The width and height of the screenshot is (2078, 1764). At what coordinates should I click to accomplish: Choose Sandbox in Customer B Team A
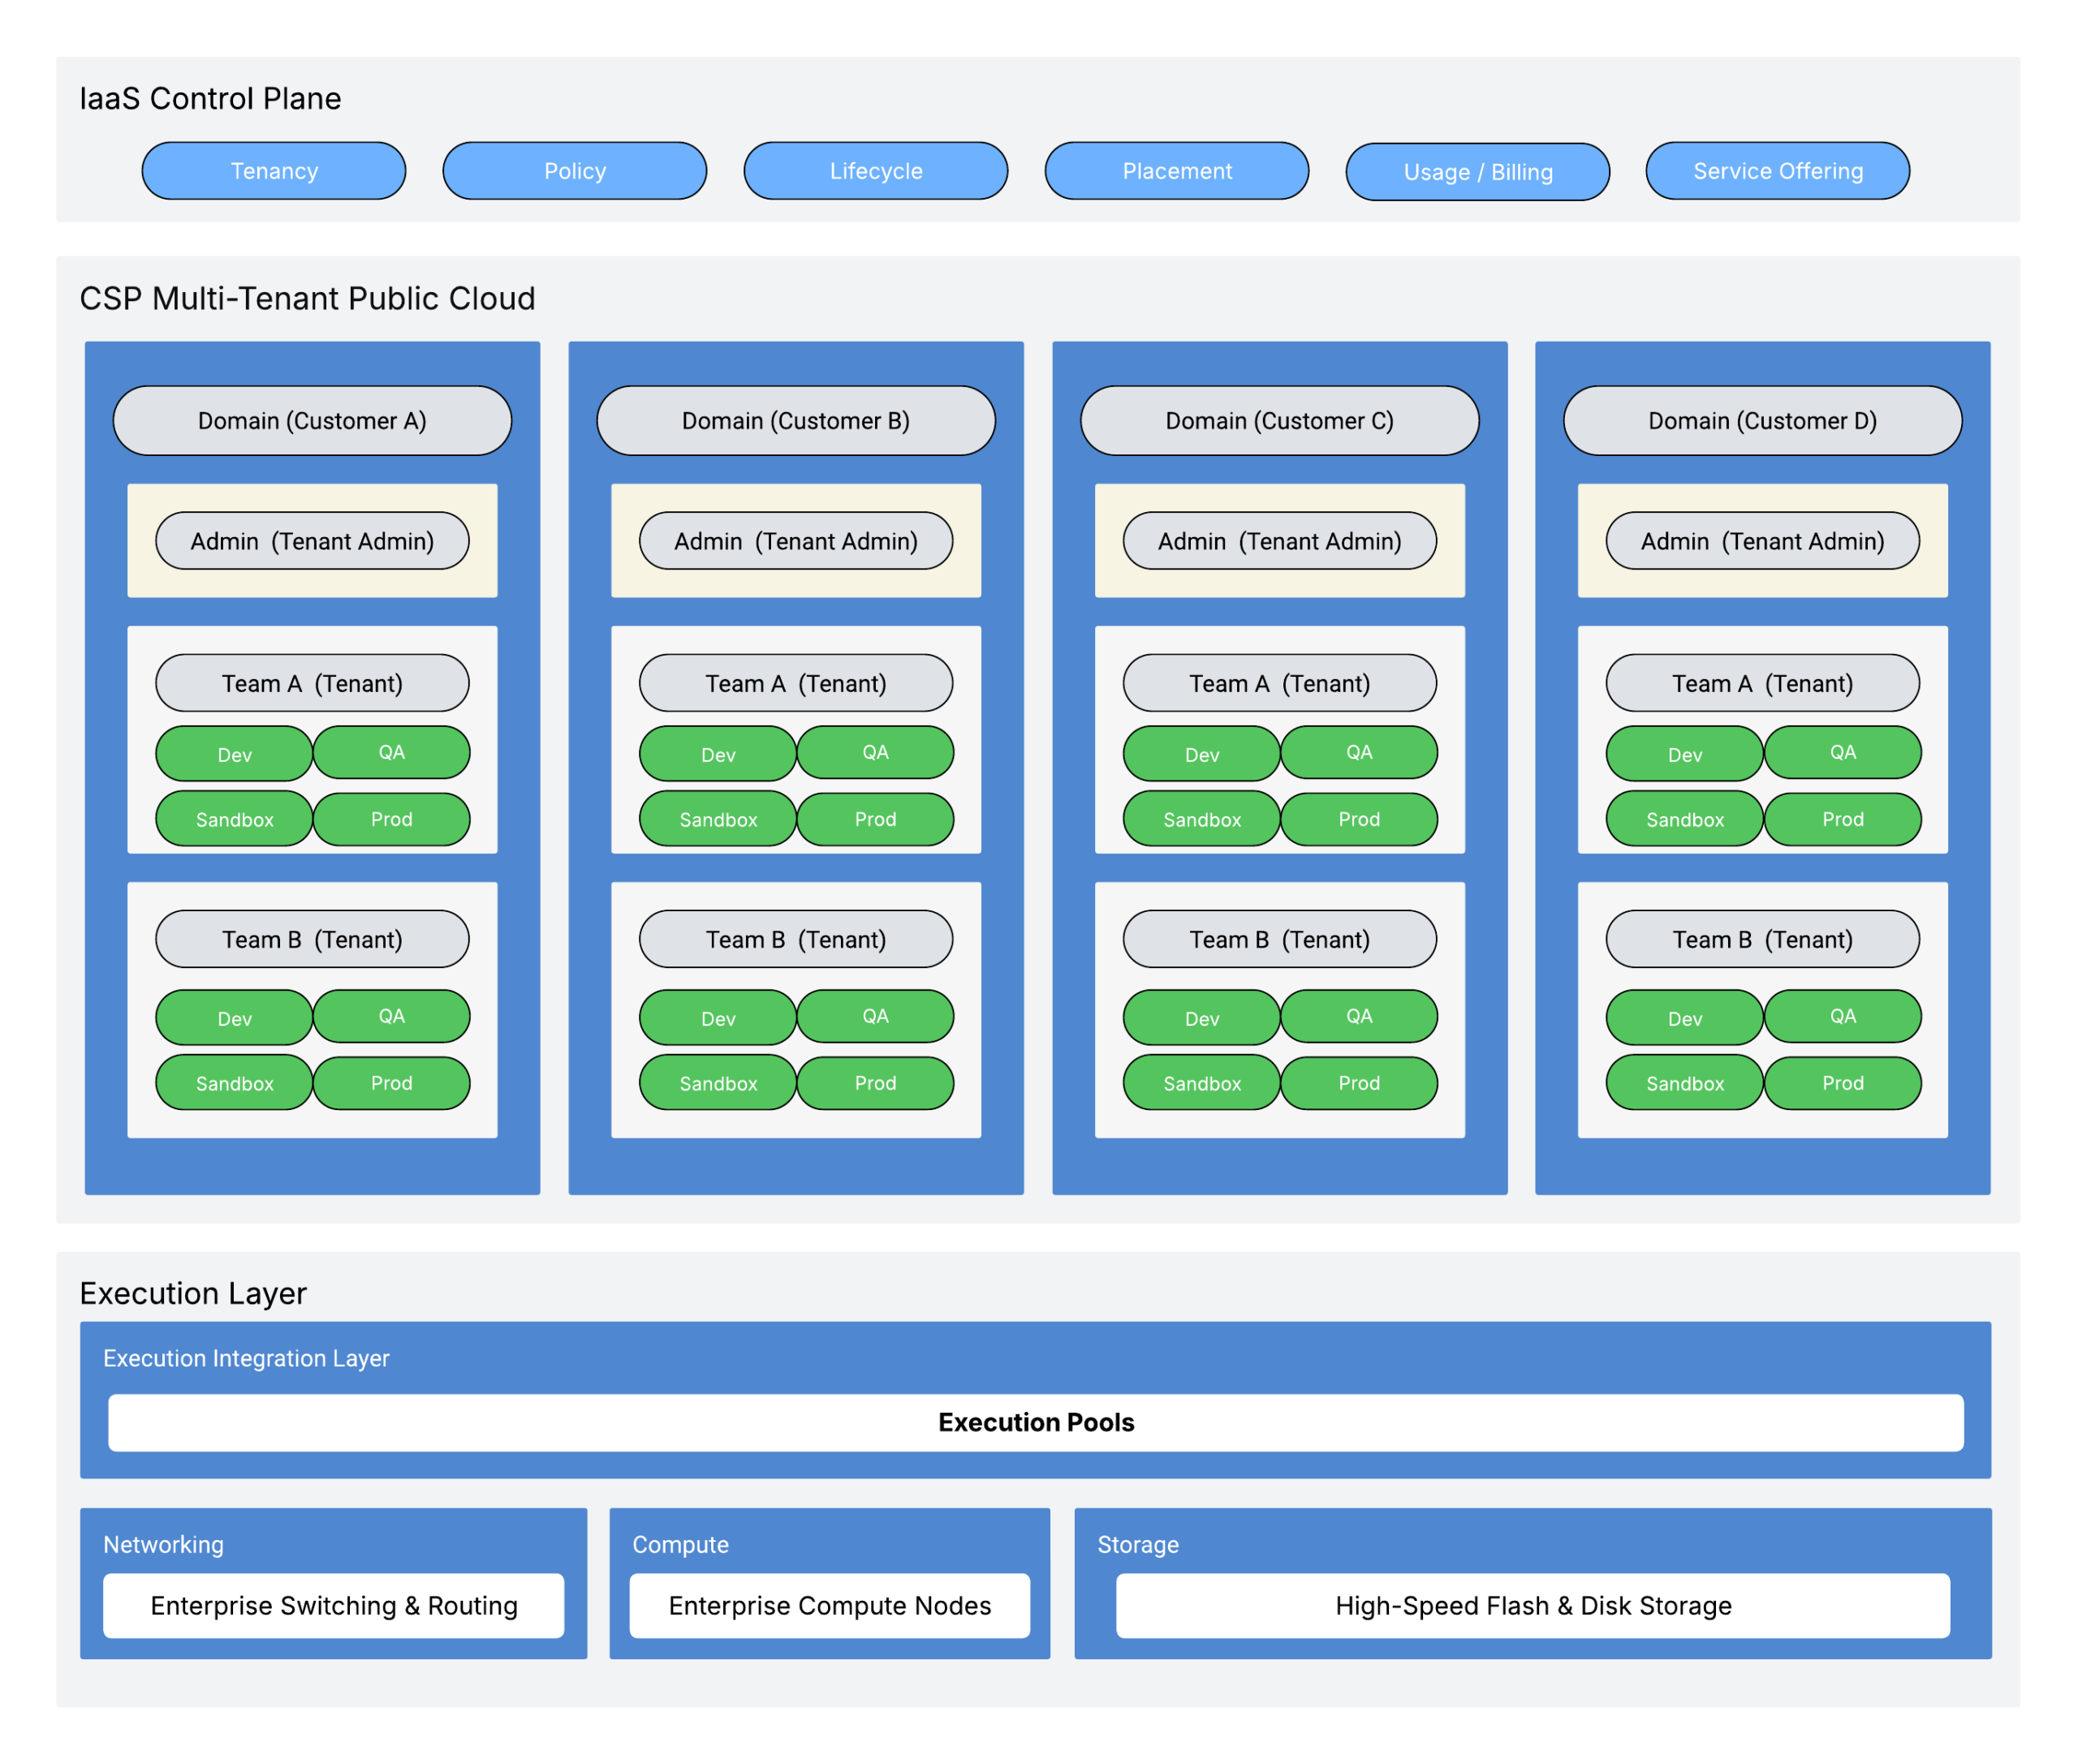(718, 819)
